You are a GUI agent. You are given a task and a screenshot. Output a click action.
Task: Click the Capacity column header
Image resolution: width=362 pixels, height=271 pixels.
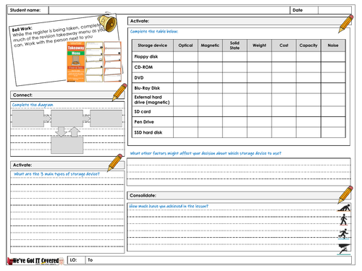308,46
